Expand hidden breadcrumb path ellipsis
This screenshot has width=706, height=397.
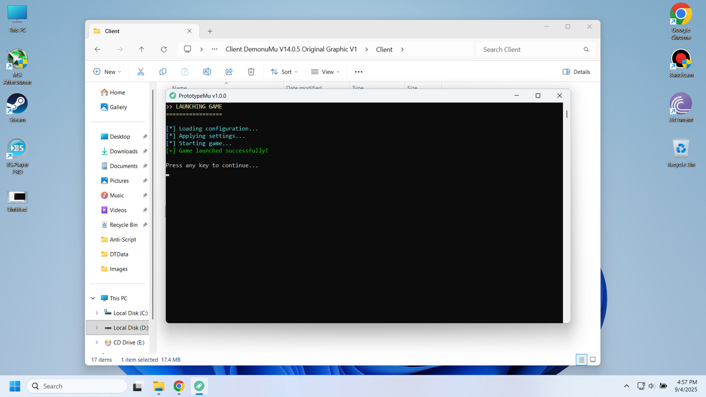point(215,49)
